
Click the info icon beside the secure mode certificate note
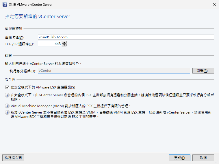(7, 95)
